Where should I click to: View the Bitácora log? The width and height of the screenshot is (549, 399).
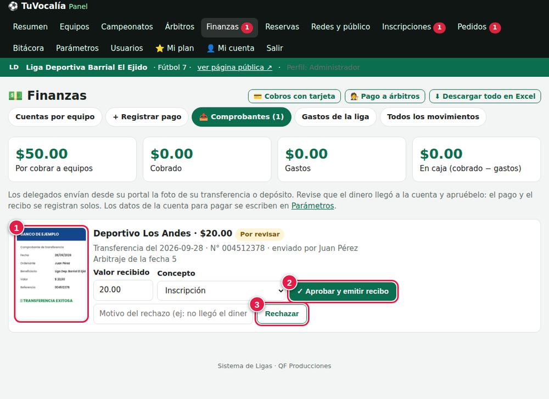click(x=29, y=48)
